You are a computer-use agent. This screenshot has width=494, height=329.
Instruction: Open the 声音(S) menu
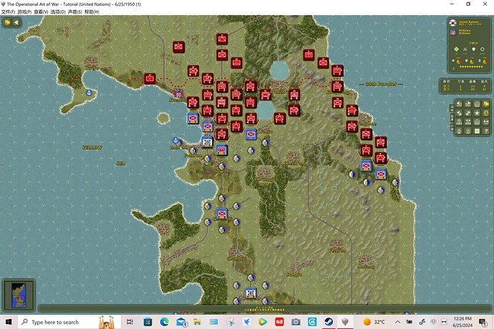coord(75,12)
